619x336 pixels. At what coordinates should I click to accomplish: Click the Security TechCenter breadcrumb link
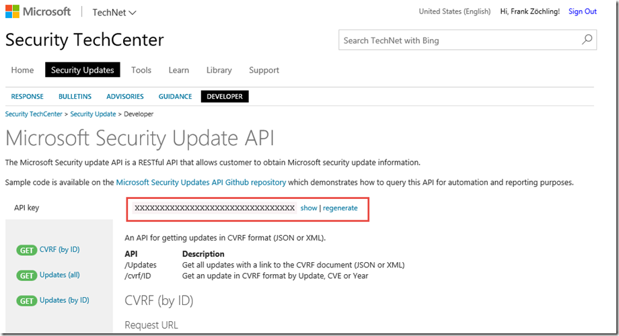34,114
